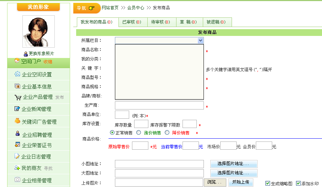
Task: Click the 生产商 input field
Action: click(x=159, y=105)
